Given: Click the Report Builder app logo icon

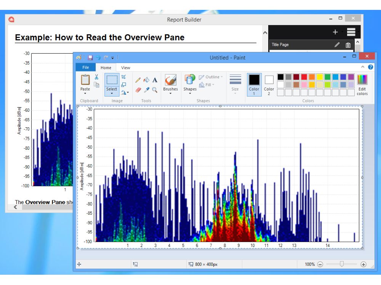Looking at the screenshot, I should (11, 19).
